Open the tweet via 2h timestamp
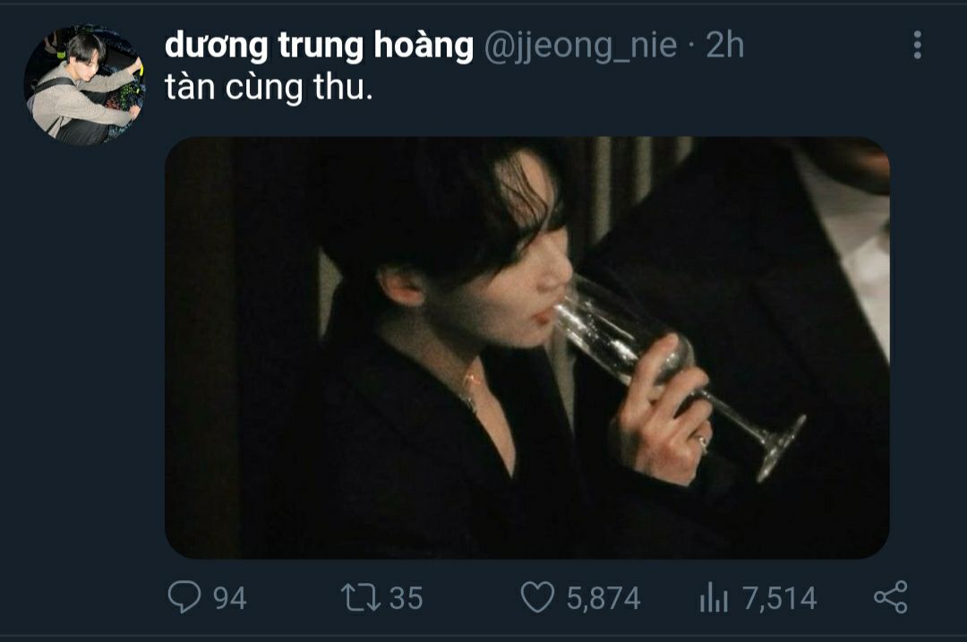 pos(724,46)
